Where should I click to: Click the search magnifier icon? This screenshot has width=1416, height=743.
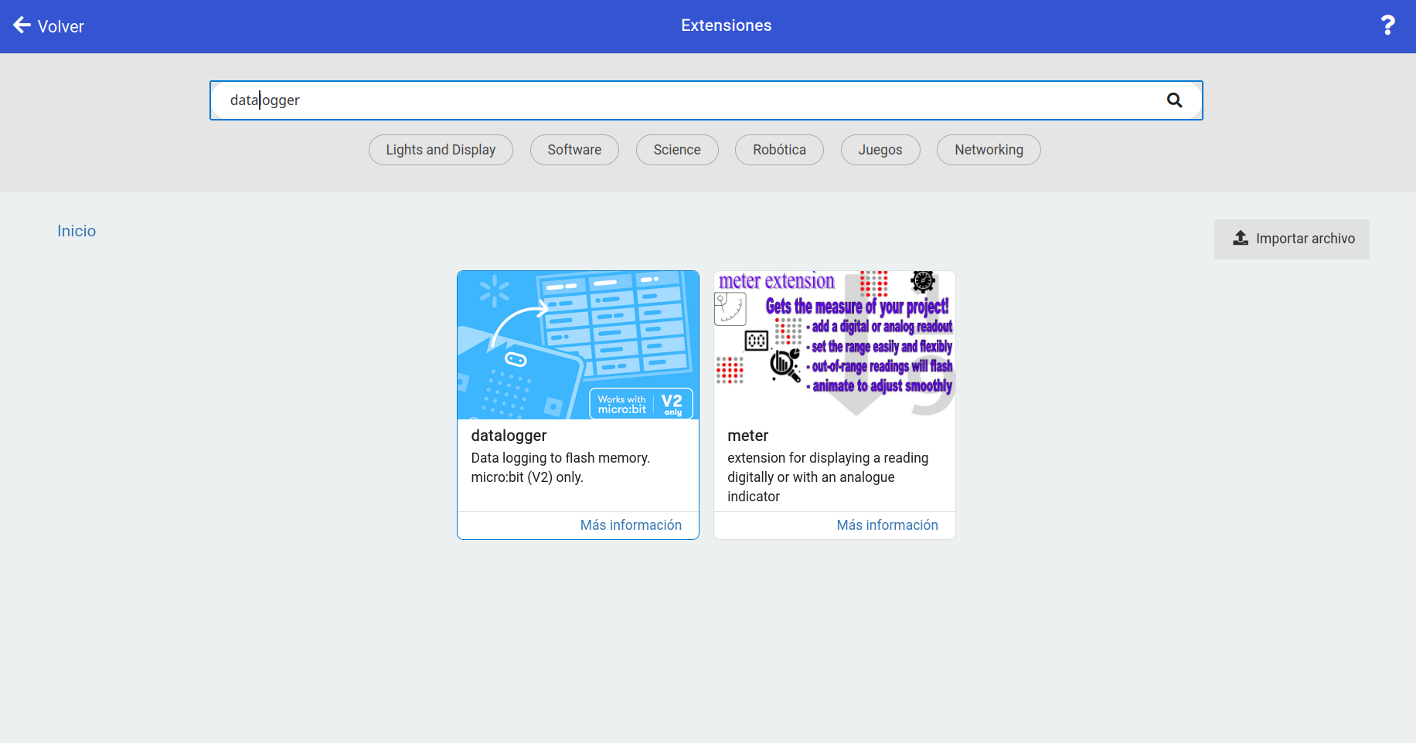coord(1174,100)
